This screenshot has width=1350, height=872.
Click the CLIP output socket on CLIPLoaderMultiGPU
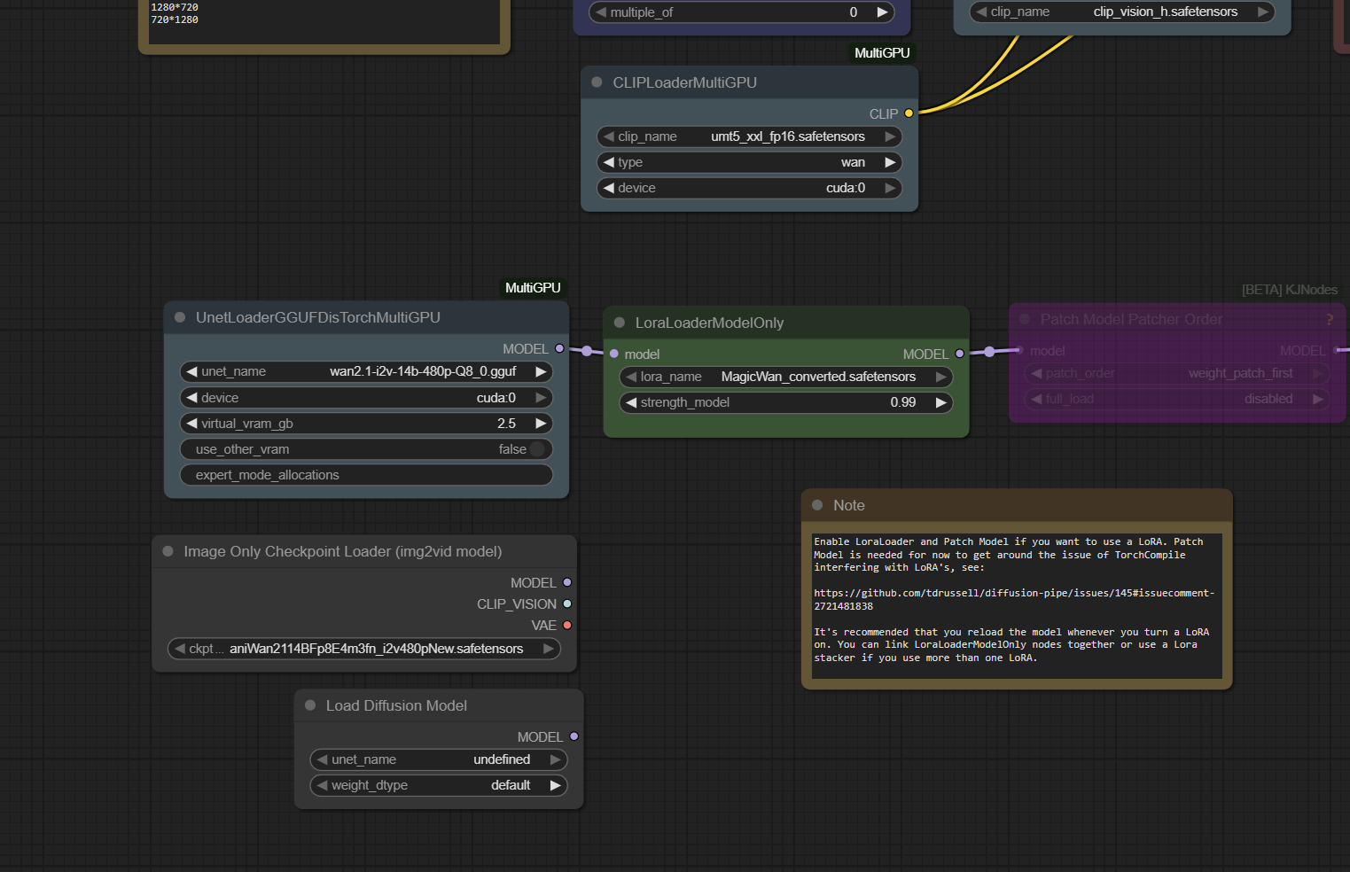tap(909, 113)
